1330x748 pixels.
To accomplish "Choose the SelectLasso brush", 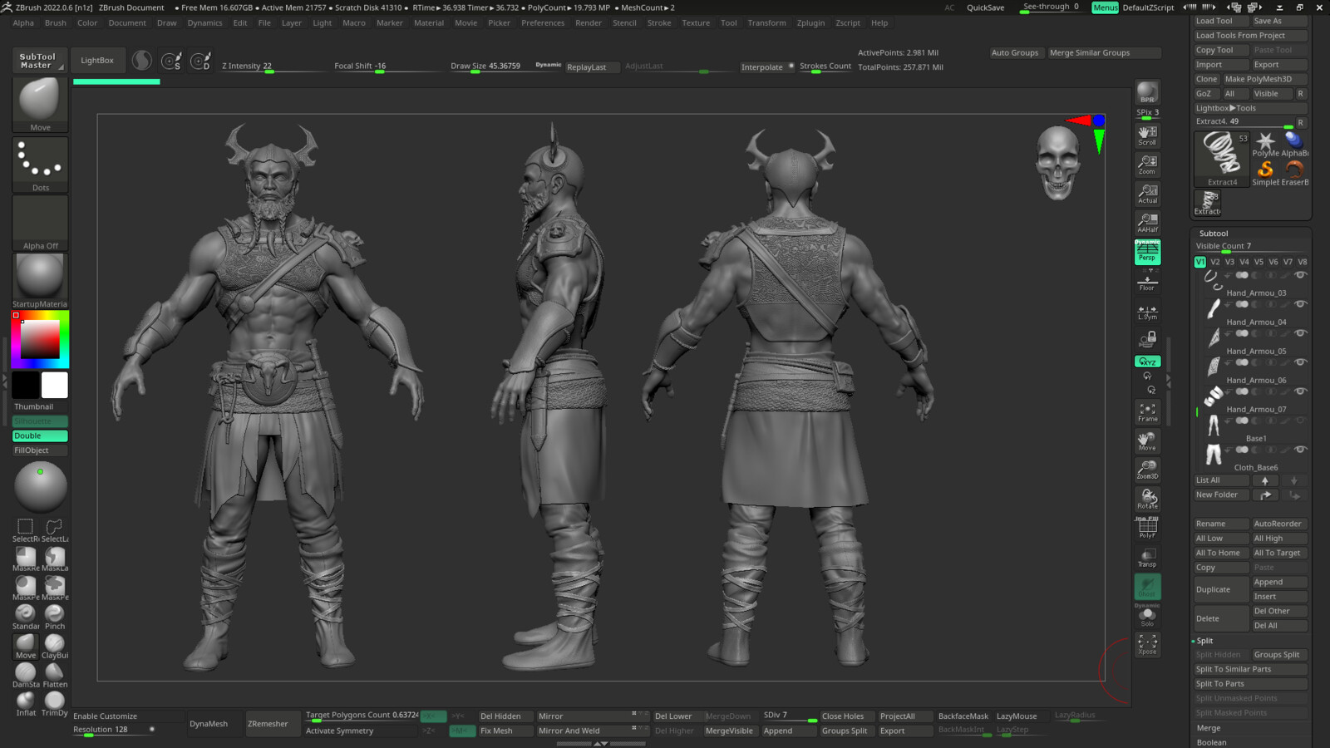I will [55, 530].
